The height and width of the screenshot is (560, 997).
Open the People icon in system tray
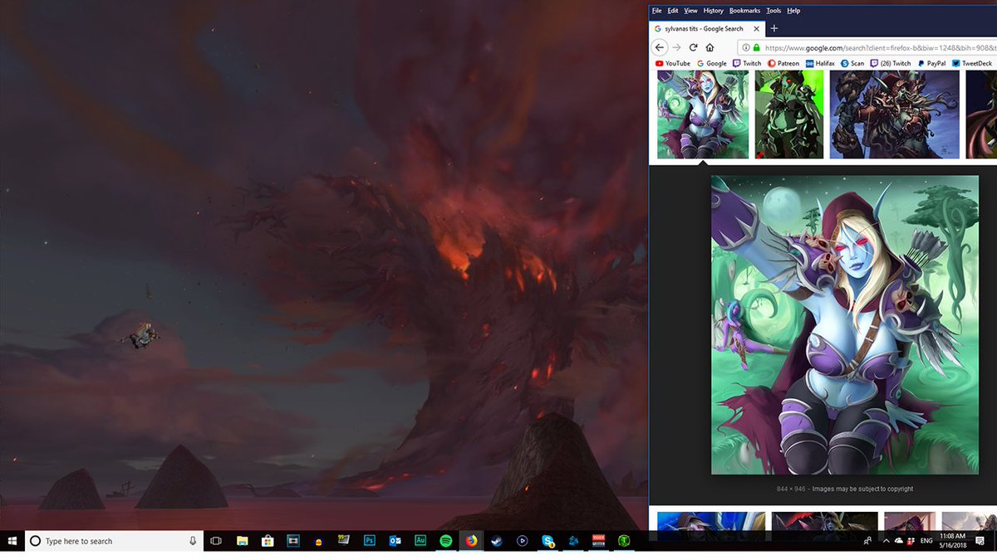coord(868,541)
